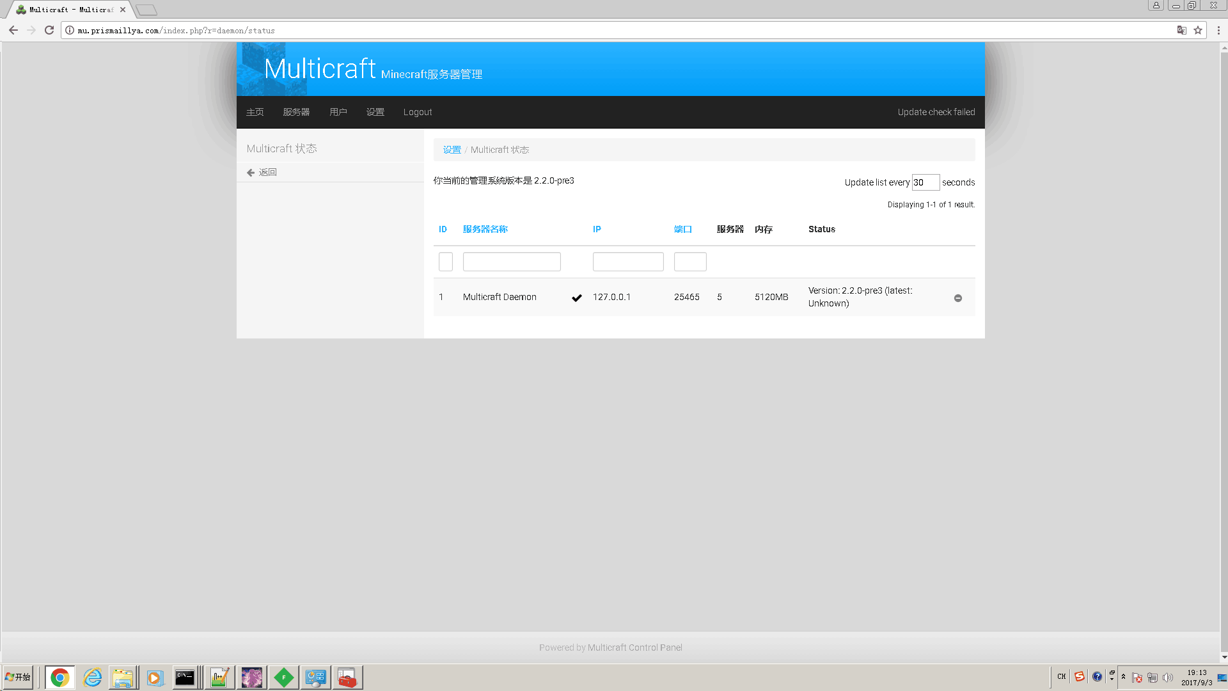Screen dimensions: 1228x691
Task: Sort the table by 服务器名称 column
Action: (485, 229)
